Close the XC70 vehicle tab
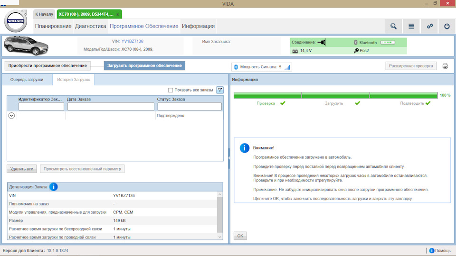The height and width of the screenshot is (256, 456). click(x=117, y=15)
